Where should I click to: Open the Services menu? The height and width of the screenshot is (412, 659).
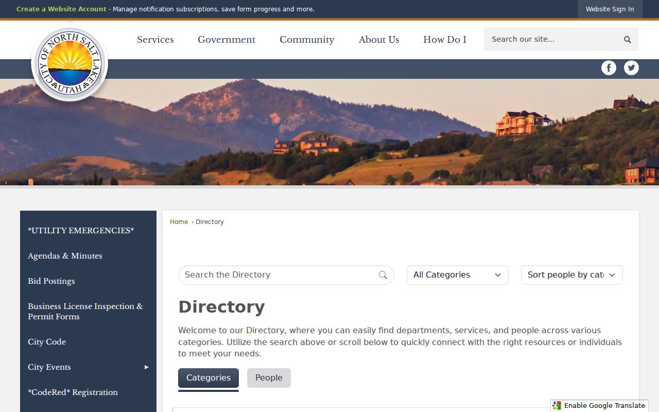pos(155,40)
